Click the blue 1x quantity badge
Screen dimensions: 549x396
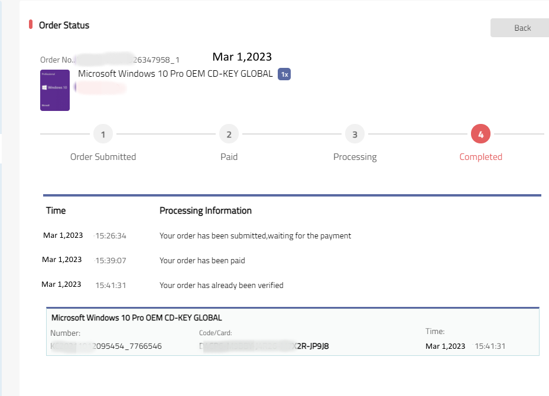coord(284,74)
